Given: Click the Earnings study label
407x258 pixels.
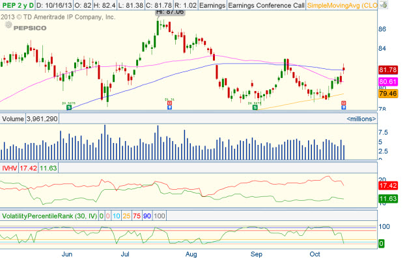Looking at the screenshot, I should [x=212, y=5].
